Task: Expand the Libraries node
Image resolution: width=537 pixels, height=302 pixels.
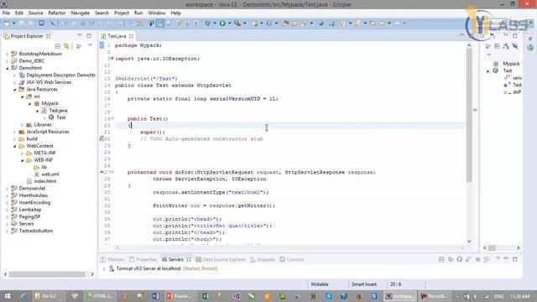Action: pos(23,125)
